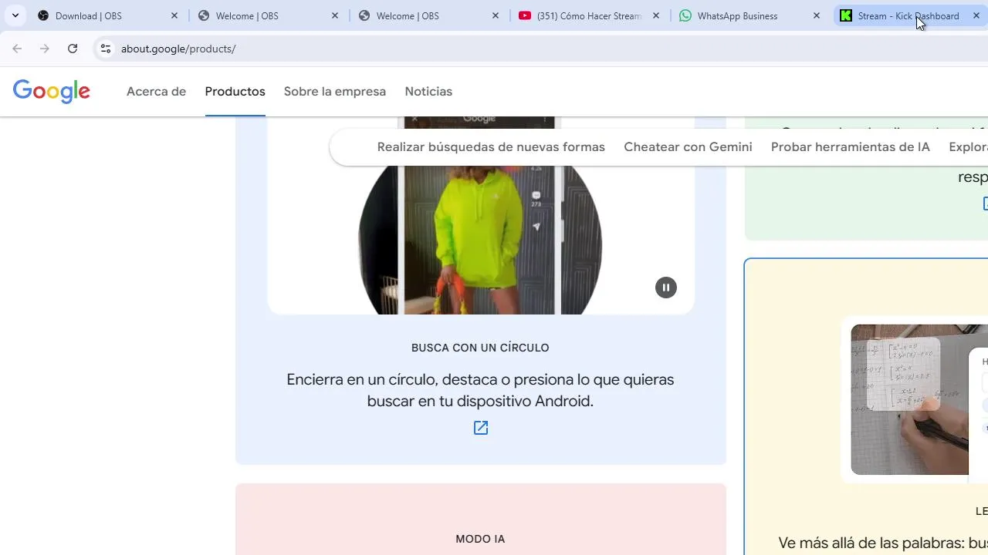Viewport: 988px width, 555px height.
Task: Close the WhatsApp Business tab
Action: click(817, 15)
